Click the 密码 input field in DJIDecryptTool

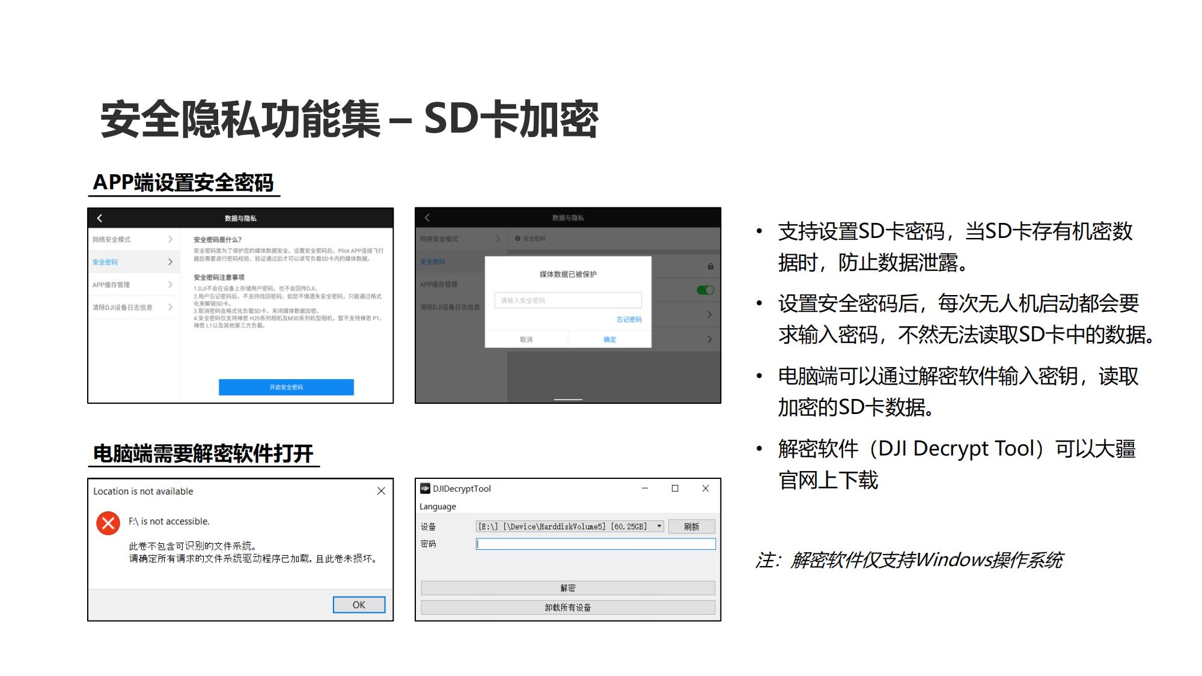(x=595, y=544)
